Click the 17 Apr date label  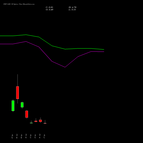click(x=44, y=136)
